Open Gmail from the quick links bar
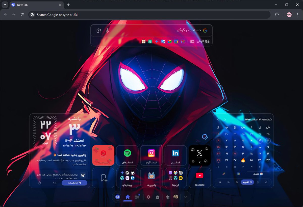 click(183, 41)
